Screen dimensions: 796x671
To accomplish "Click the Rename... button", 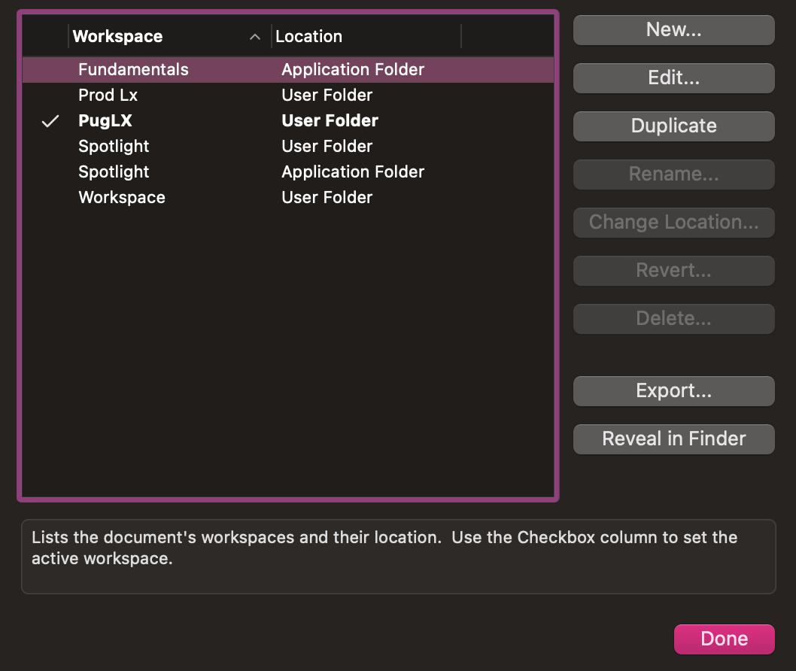I will tap(673, 174).
